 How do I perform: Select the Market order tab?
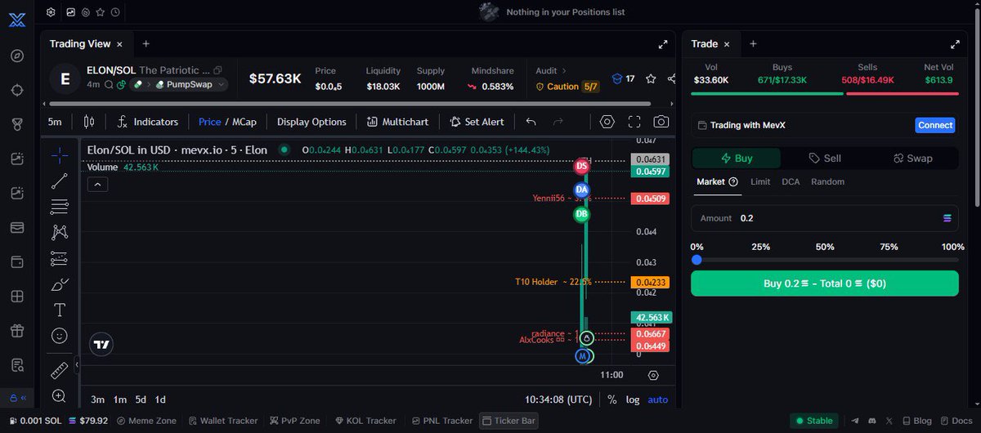coord(717,181)
